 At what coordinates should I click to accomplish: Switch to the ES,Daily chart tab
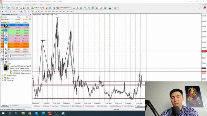click(x=37, y=106)
